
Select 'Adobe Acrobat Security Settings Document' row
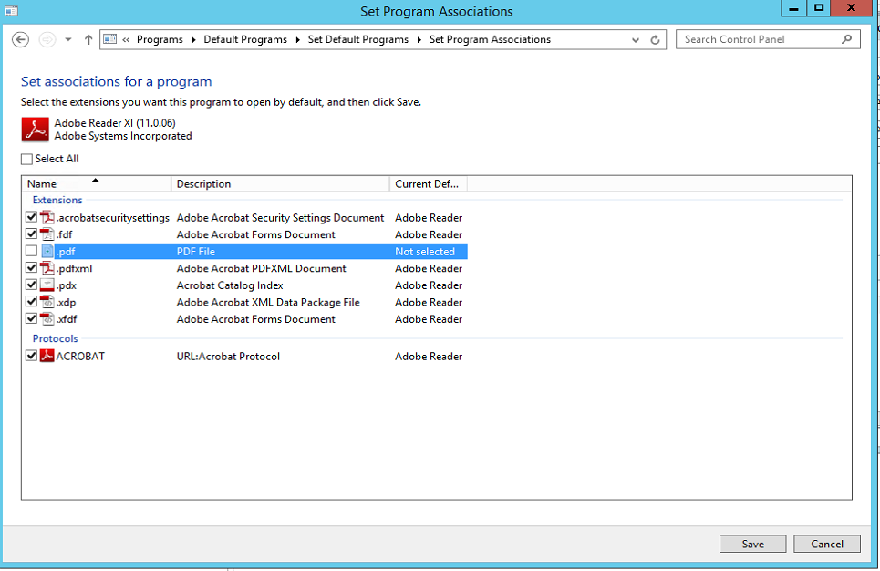point(244,217)
